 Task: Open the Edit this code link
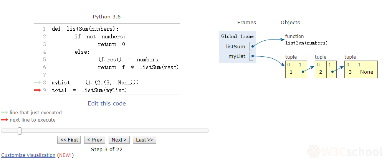click(107, 104)
